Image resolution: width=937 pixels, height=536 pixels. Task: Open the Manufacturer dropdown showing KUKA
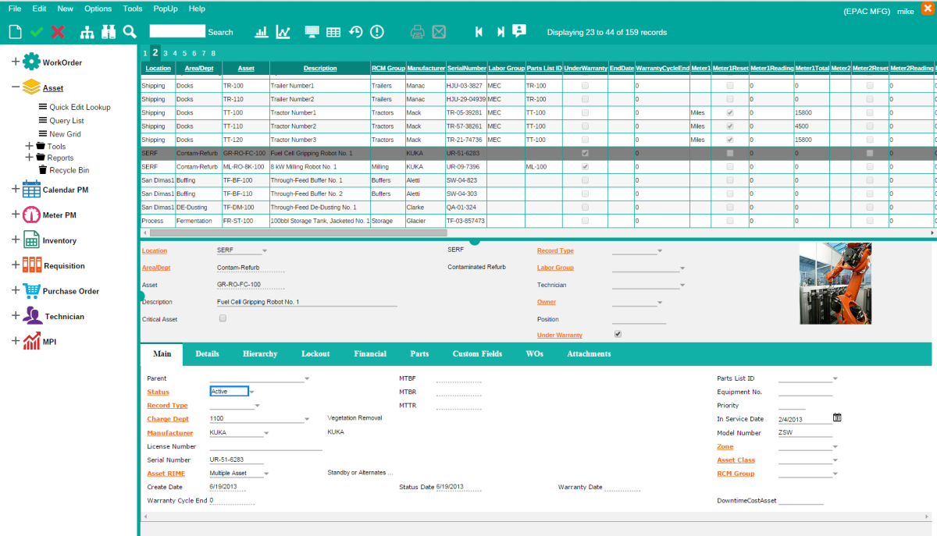pyautogui.click(x=266, y=433)
